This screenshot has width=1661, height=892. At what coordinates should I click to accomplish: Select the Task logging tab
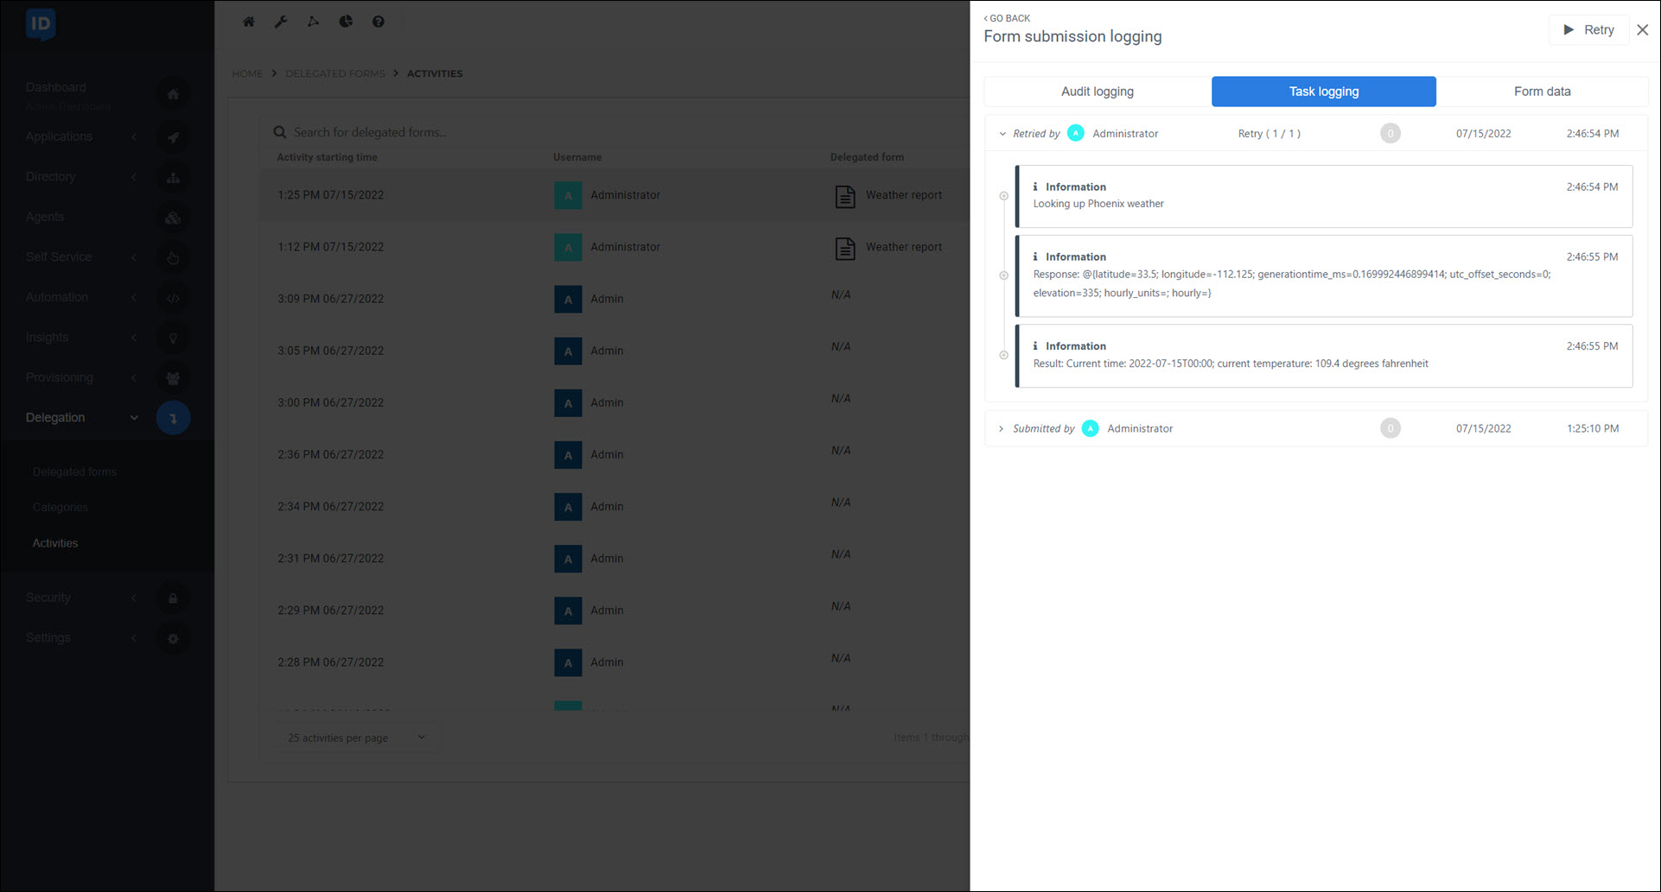[1324, 92]
